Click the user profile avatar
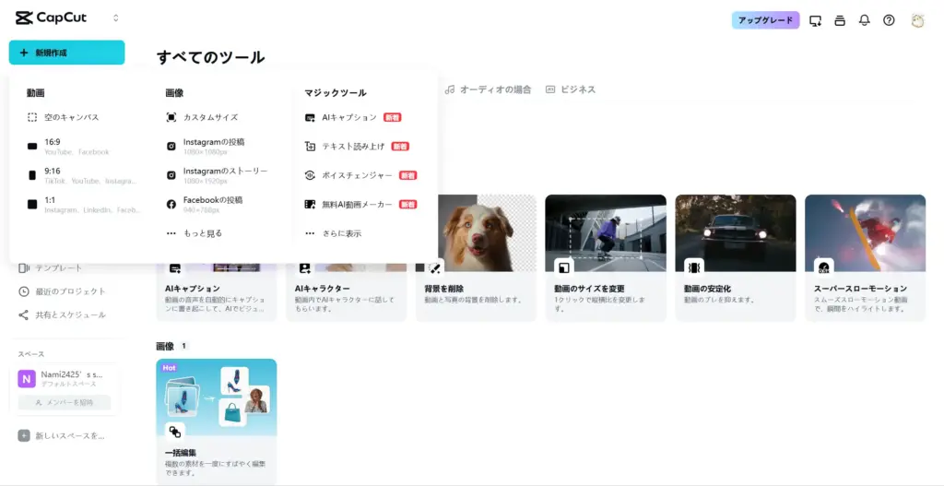This screenshot has height=486, width=944. (x=917, y=20)
